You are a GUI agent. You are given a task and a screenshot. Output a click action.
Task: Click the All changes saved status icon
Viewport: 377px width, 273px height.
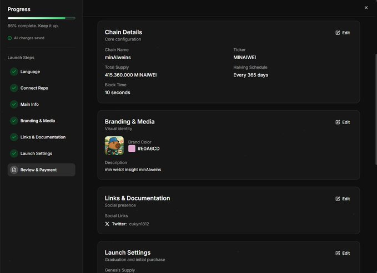9,38
